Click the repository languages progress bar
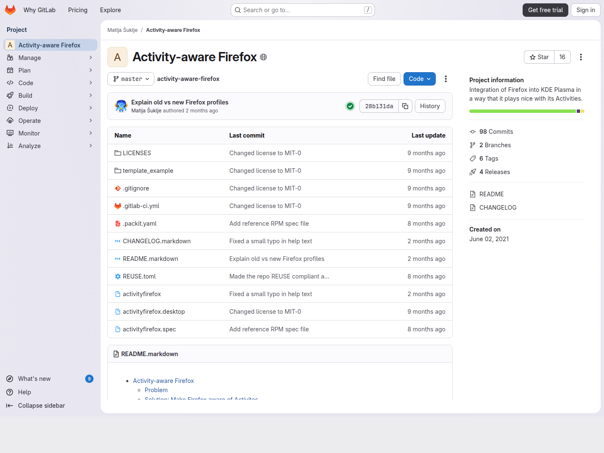Viewport: 604px width, 453px height. tap(527, 111)
